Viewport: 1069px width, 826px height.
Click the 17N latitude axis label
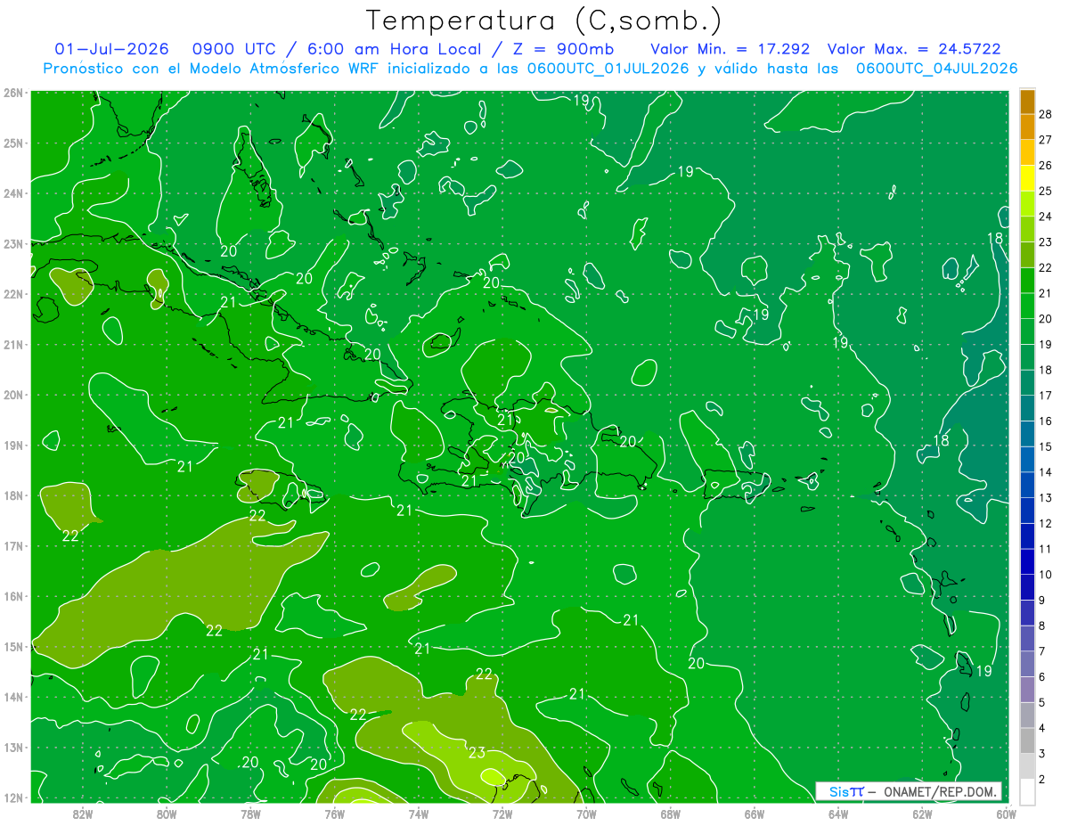tap(12, 546)
